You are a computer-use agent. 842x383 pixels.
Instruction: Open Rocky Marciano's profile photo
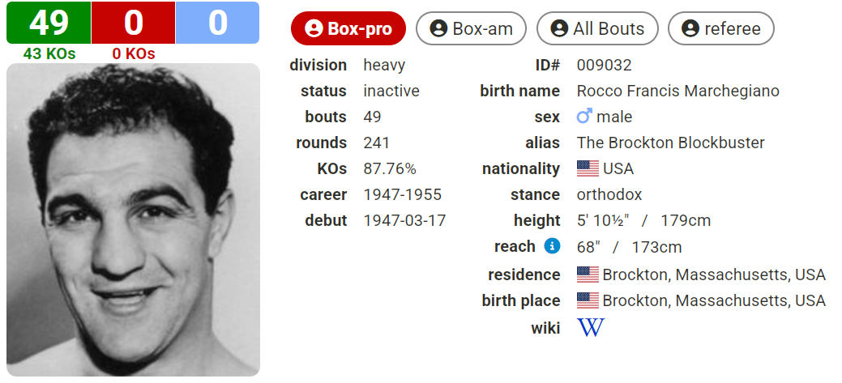point(133,219)
